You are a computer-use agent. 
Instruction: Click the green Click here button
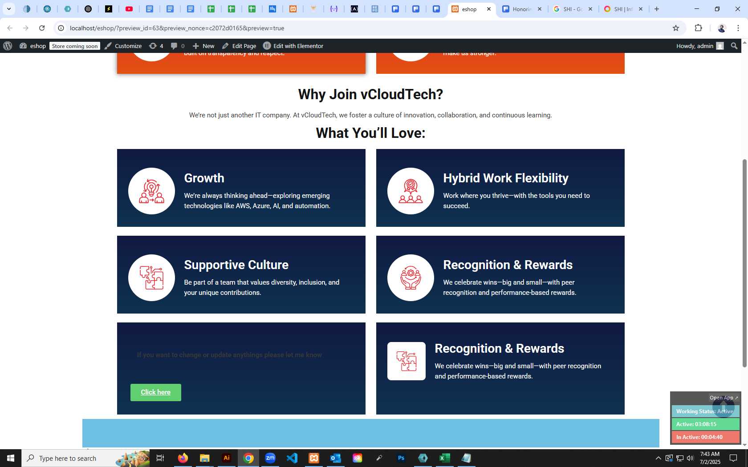coord(156,392)
